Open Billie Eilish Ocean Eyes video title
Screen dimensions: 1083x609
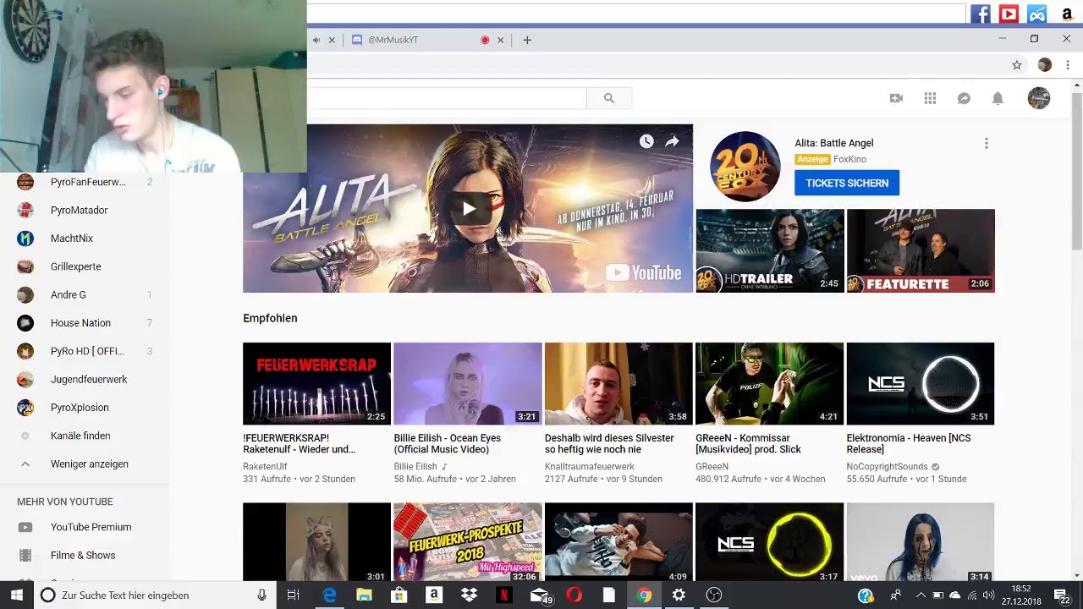pos(447,443)
